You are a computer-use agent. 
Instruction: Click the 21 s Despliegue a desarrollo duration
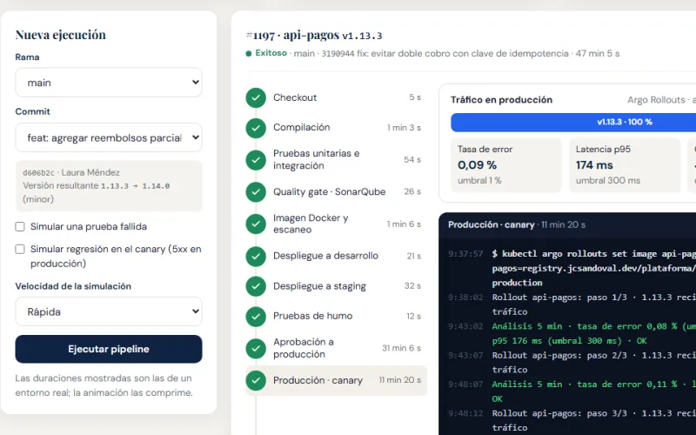click(414, 256)
